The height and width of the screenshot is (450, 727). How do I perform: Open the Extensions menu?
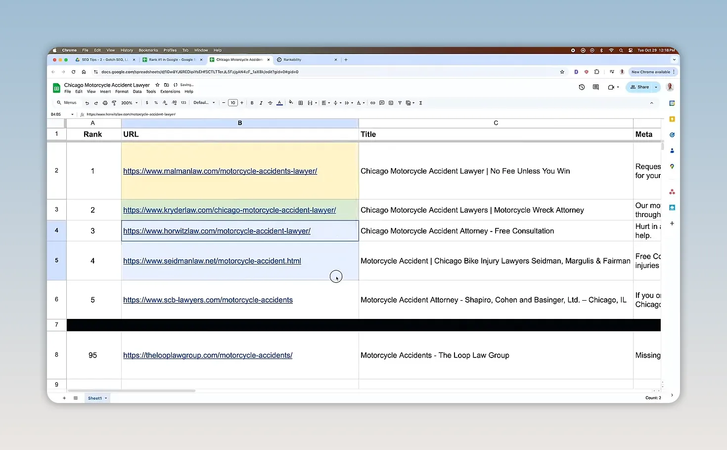(x=170, y=91)
